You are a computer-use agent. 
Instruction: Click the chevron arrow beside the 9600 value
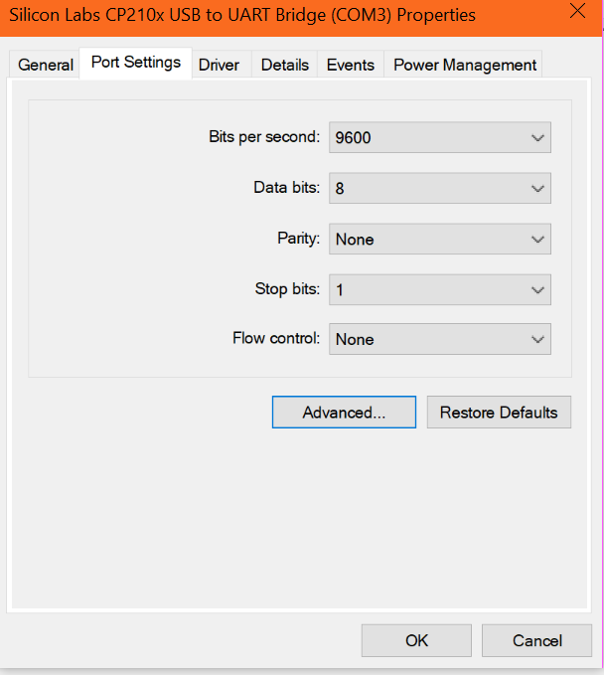(x=537, y=137)
